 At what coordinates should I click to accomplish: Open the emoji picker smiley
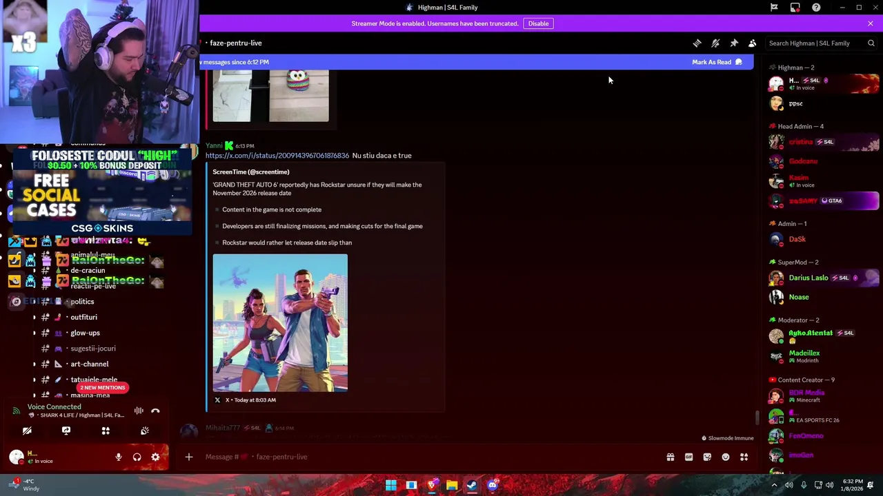(x=726, y=457)
